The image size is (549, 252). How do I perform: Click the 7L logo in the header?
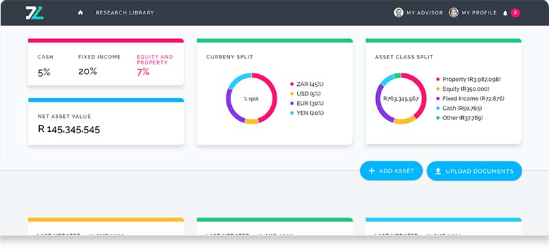point(34,13)
